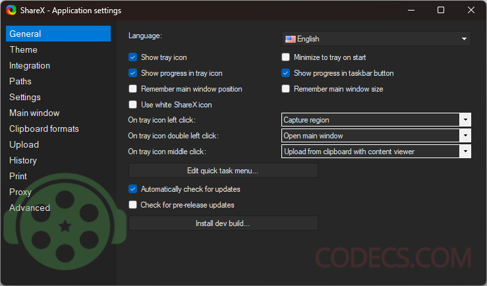Maximize the Application settings window

441,11
